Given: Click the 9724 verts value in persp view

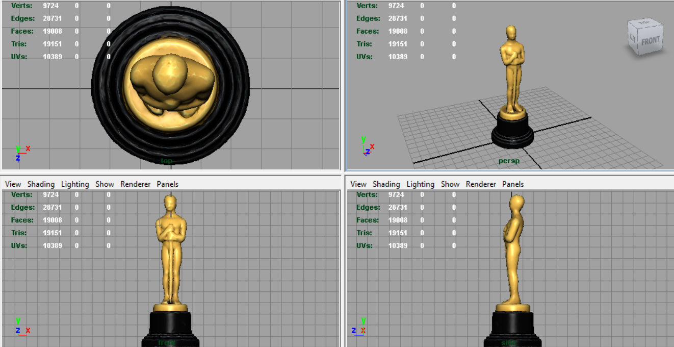Looking at the screenshot, I should [x=396, y=6].
